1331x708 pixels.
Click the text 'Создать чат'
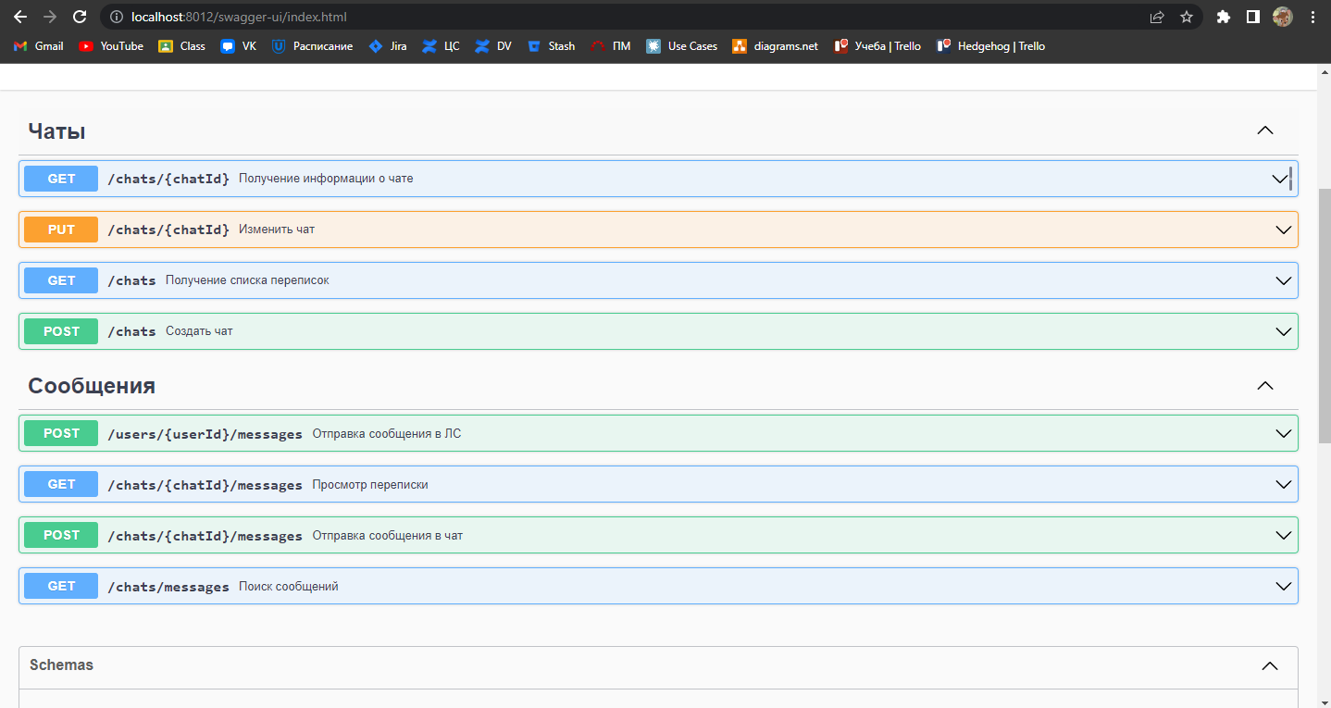coord(199,331)
